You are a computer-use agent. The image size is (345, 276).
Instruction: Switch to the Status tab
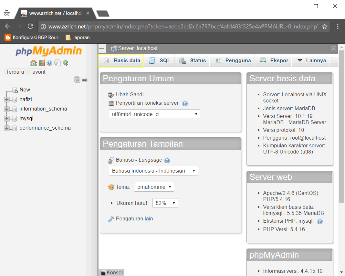(x=193, y=60)
